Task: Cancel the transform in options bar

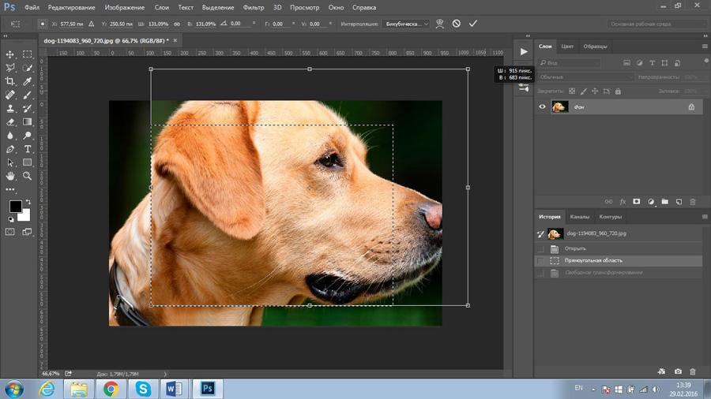Action: (x=456, y=24)
